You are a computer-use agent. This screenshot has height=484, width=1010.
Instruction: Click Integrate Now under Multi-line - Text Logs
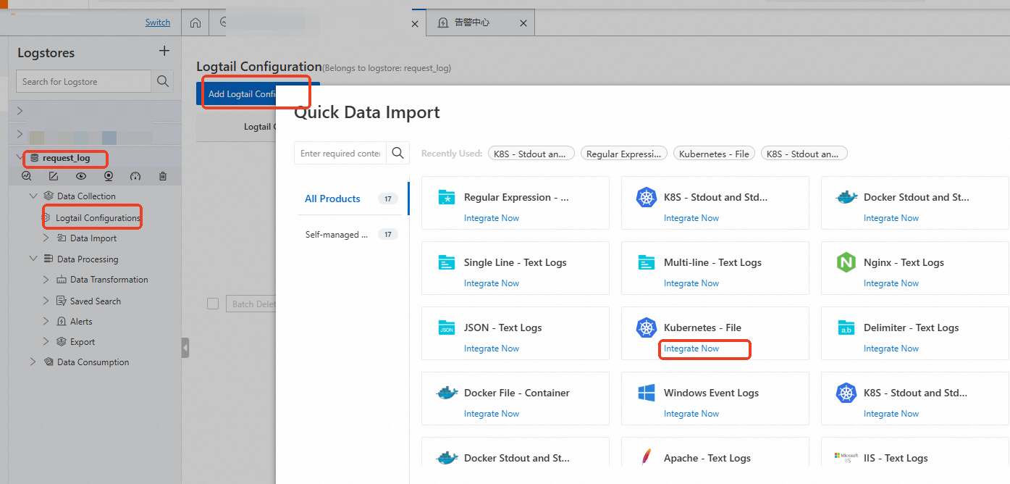pyautogui.click(x=691, y=283)
